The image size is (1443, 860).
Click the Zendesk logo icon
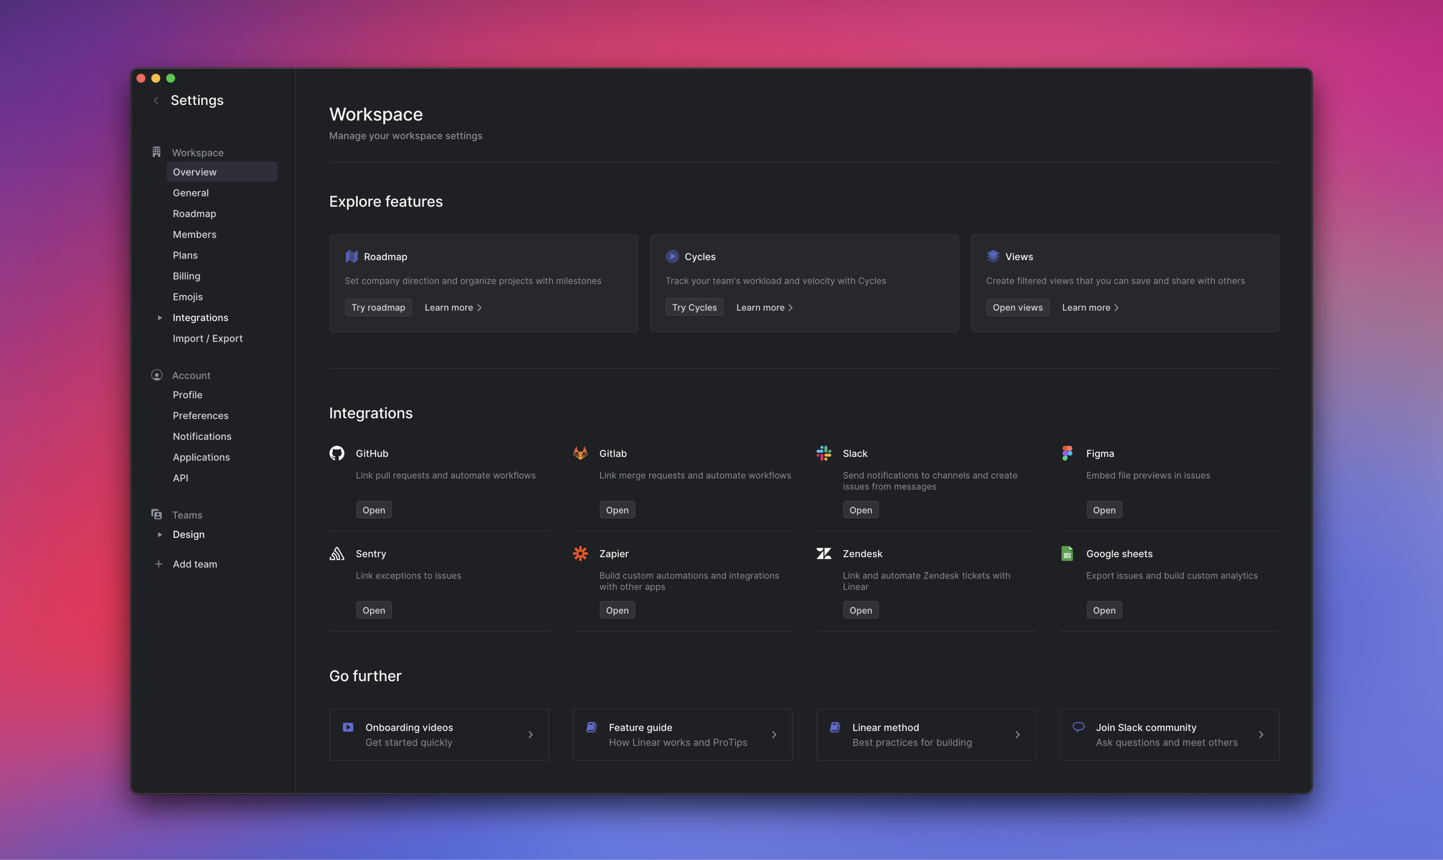click(823, 553)
